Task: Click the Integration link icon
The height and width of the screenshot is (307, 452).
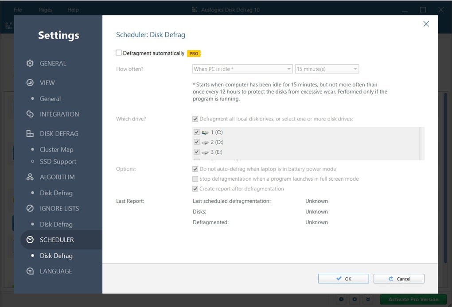Action: coord(30,114)
